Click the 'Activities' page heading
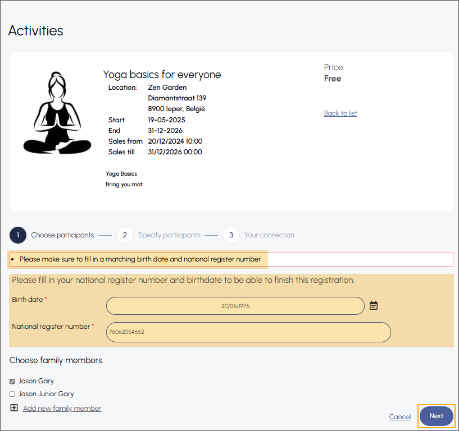 [35, 30]
